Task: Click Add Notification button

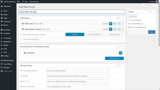Action: (x=114, y=58)
